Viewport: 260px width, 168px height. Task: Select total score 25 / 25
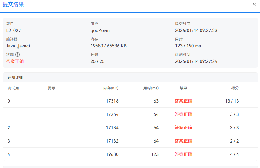[x=98, y=61]
